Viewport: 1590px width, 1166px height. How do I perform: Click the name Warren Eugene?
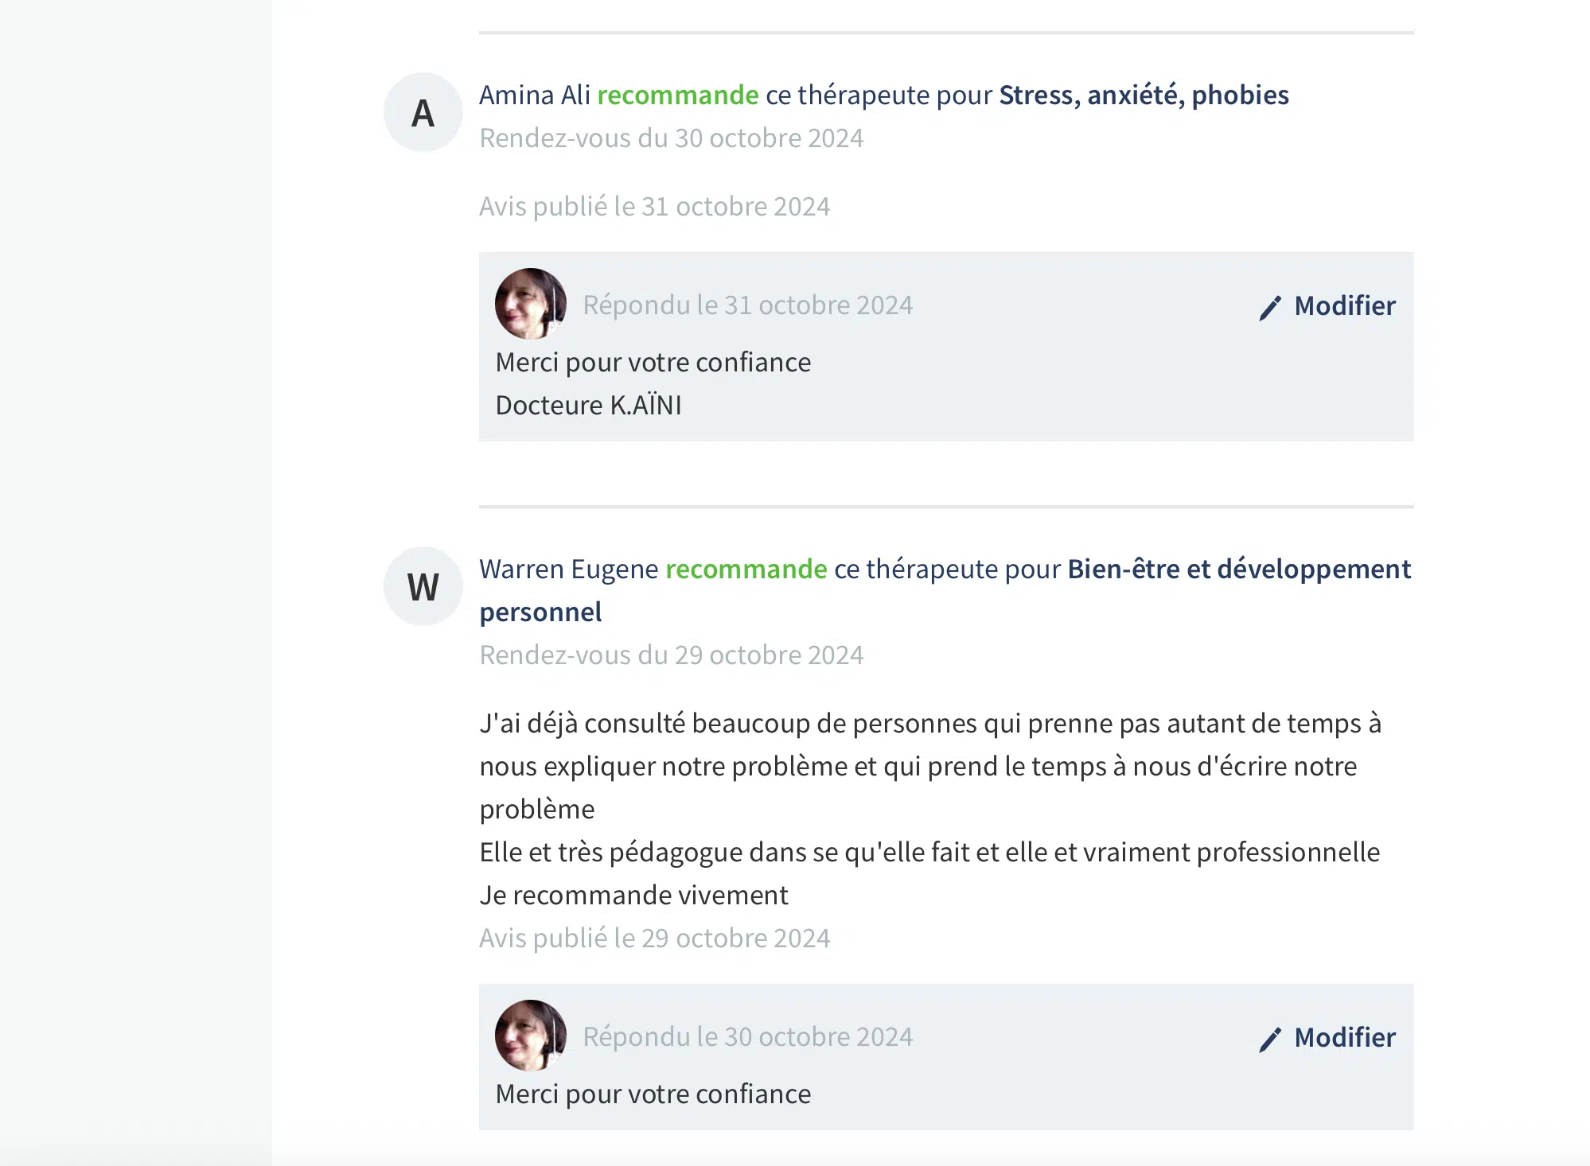[x=568, y=569]
